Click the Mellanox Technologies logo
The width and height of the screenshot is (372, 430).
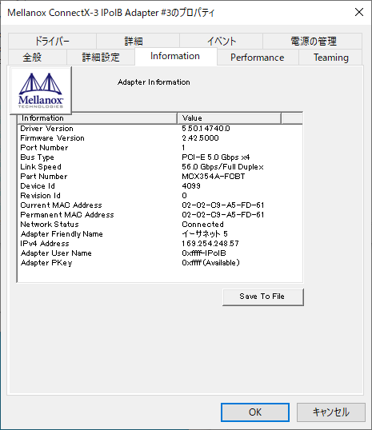click(x=41, y=90)
